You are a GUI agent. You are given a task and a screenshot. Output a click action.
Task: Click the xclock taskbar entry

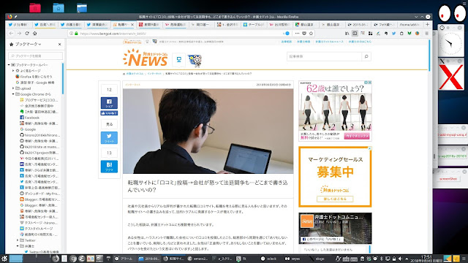pyautogui.click(x=269, y=259)
